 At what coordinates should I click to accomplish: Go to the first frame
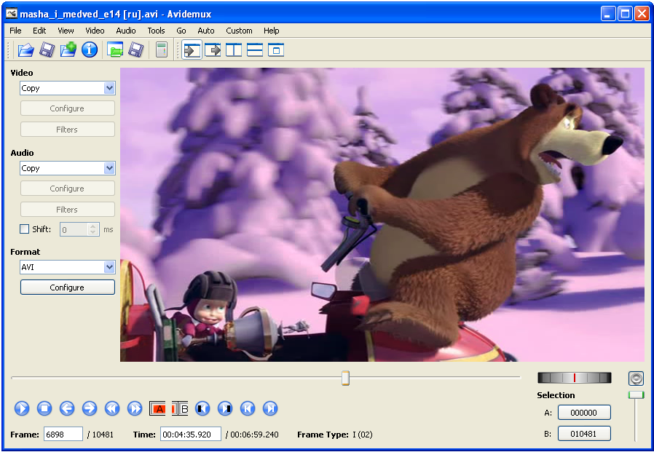click(248, 408)
